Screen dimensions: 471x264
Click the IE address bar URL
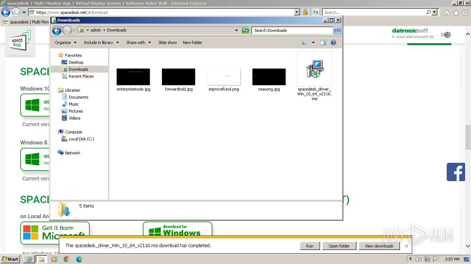[72, 12]
